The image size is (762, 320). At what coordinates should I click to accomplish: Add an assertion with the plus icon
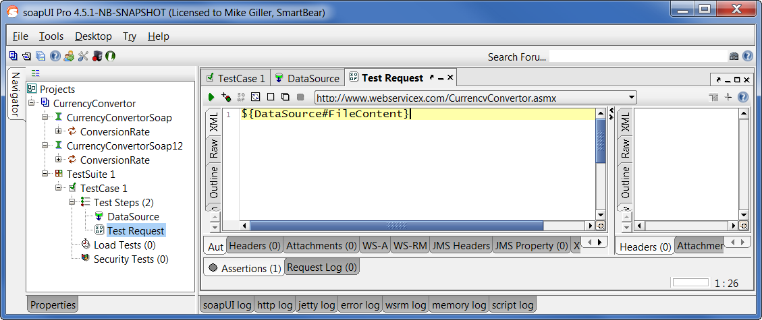pos(225,97)
